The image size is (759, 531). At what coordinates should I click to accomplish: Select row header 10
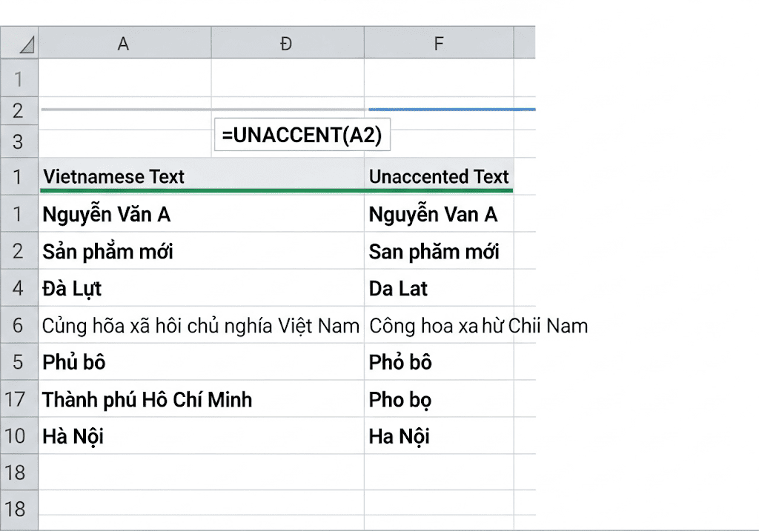(x=16, y=437)
